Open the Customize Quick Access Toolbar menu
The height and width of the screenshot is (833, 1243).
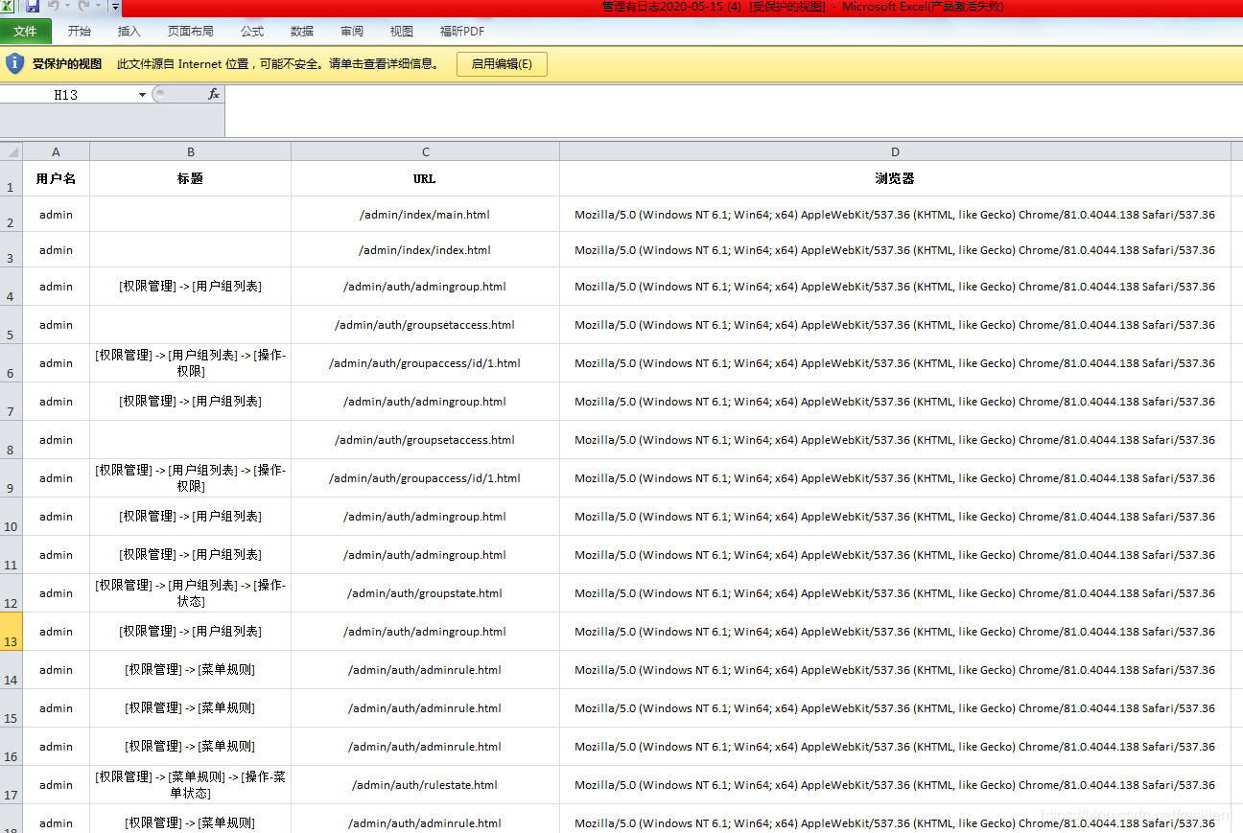click(x=114, y=7)
